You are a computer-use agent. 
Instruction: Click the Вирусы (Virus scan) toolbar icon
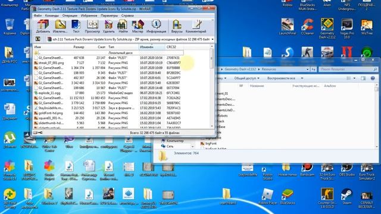click(177, 26)
